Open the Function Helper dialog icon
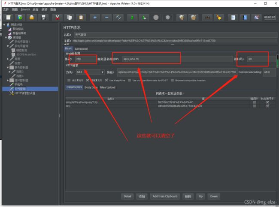279x207 pixels. (x=233, y=18)
